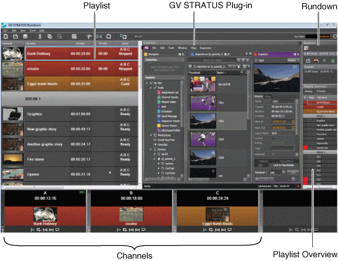Open the Actions dropdown in Inspector
Screen dimensions: 338x261
tap(293, 60)
